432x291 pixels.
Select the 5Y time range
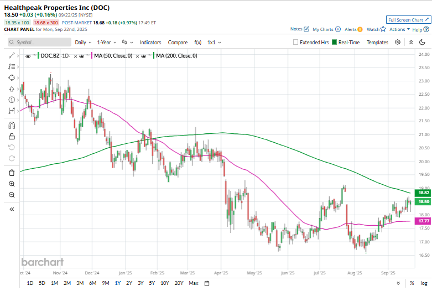click(x=153, y=283)
